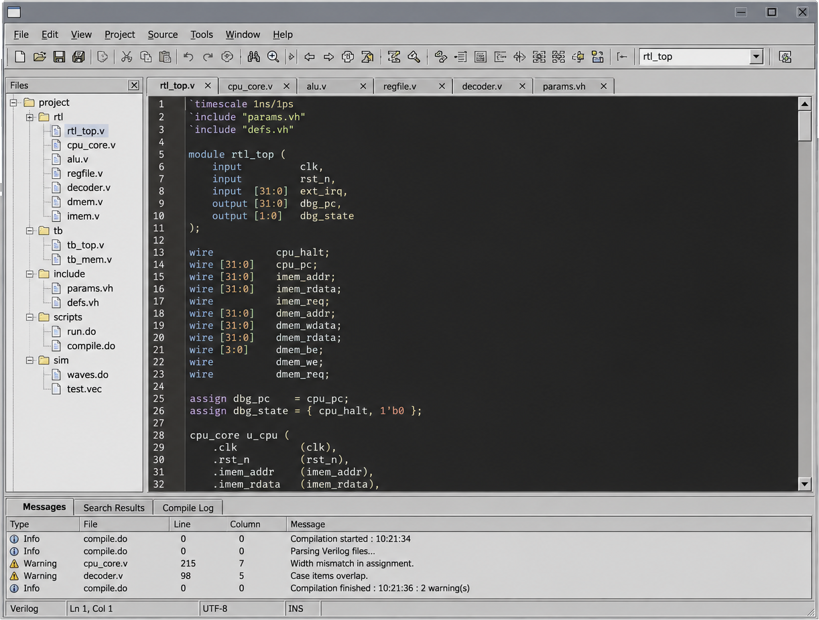
Task: Redo with the clockwise arrow icon
Action: pyautogui.click(x=208, y=57)
